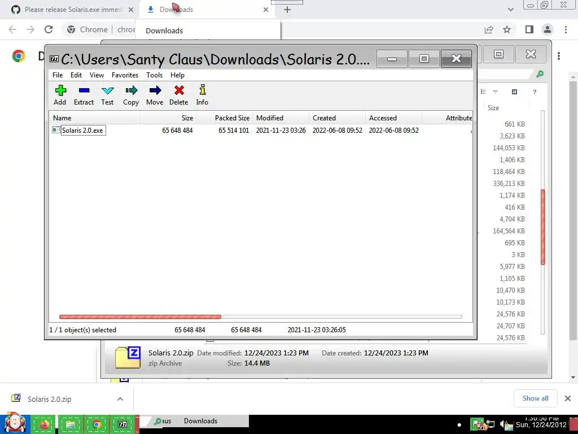
Task: Open a new Chrome tab
Action: 287,10
